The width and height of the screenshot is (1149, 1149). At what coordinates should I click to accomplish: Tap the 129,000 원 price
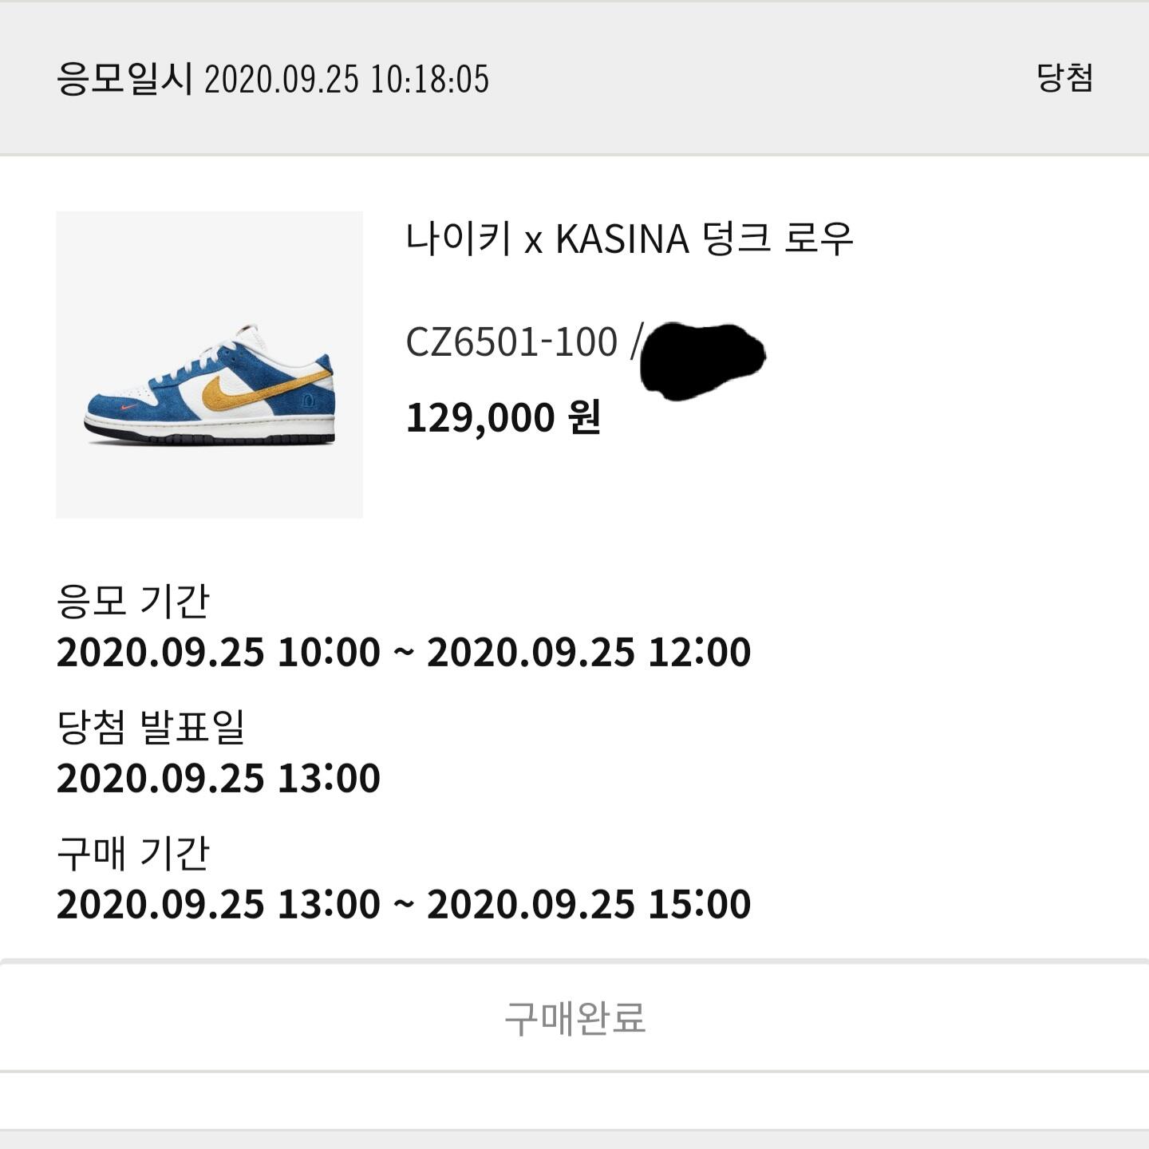(x=503, y=417)
